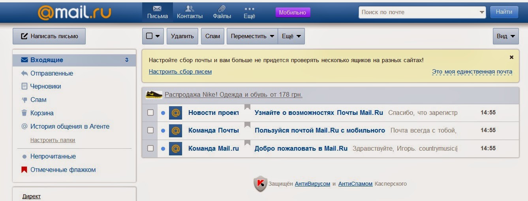Open the Ещё menu in the top bar
Viewport: 528px width, 201px height.
tap(249, 12)
